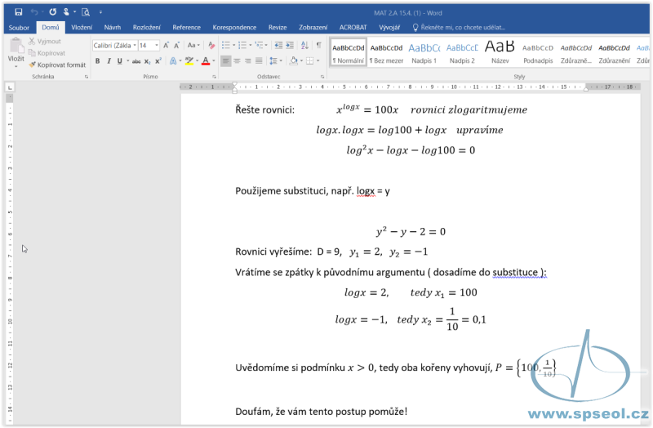
Task: Click the Bullets list icon
Action: click(x=226, y=45)
